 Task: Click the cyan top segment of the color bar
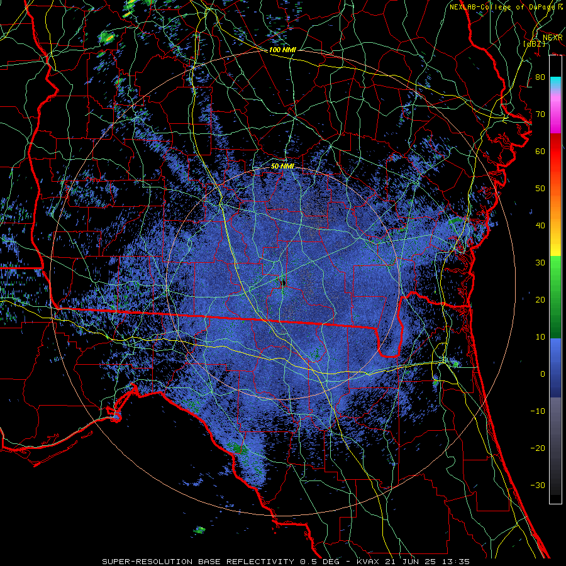coord(555,83)
